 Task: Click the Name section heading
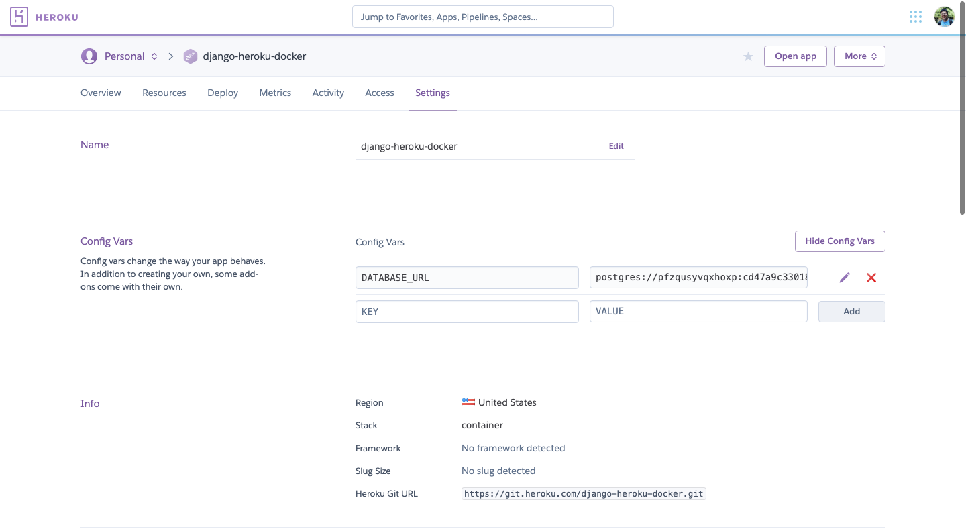click(x=95, y=145)
